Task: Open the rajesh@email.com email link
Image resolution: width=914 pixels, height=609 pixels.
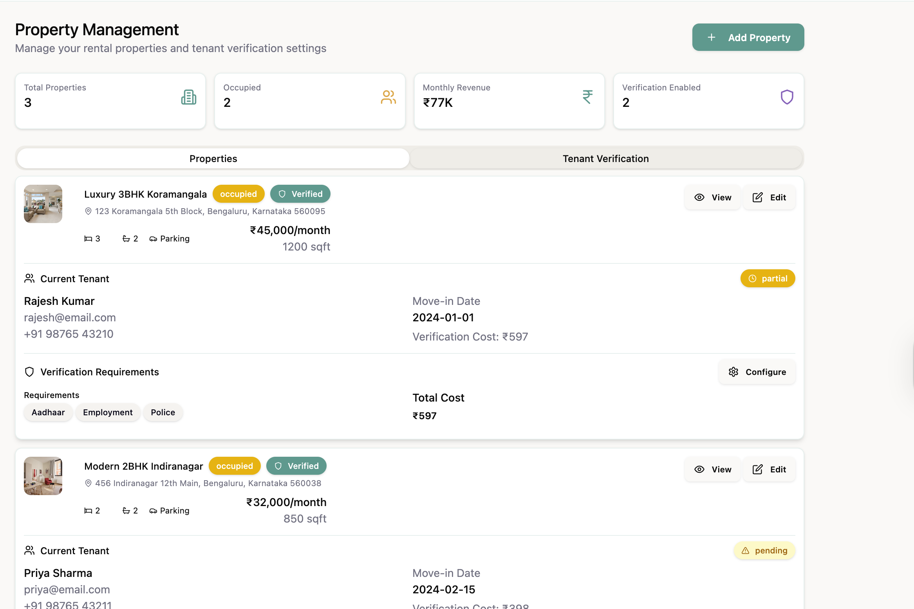Action: click(x=70, y=317)
